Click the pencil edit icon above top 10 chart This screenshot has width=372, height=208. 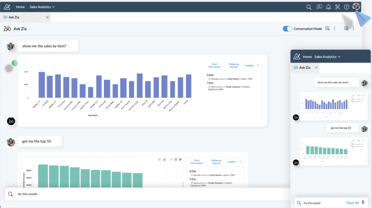click(171, 159)
